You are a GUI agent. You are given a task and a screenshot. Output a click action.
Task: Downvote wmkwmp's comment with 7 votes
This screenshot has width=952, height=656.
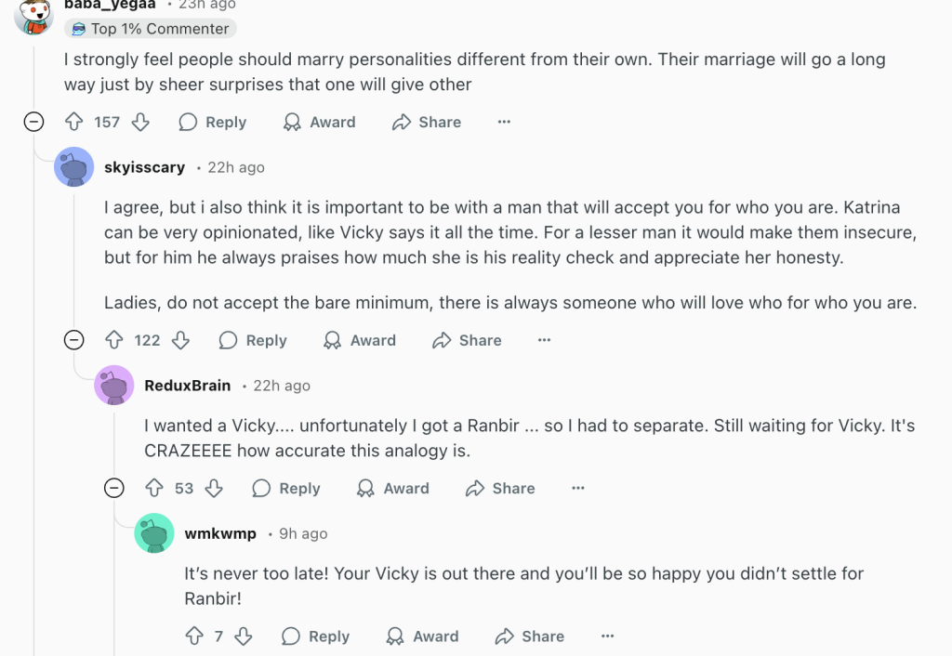coord(244,636)
